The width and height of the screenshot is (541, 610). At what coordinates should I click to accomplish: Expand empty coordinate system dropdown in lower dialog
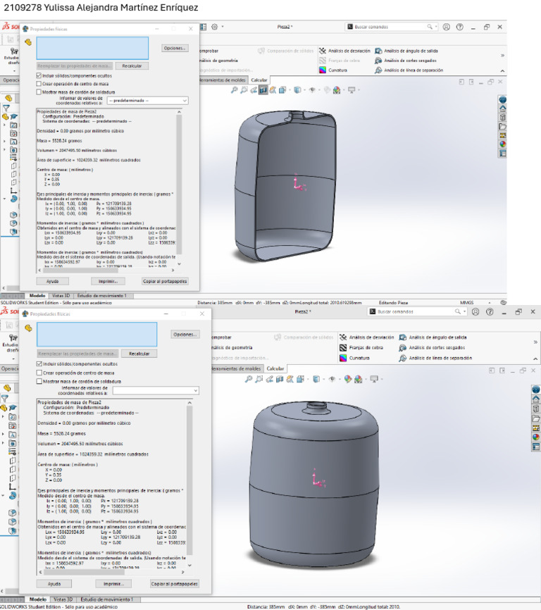click(155, 390)
